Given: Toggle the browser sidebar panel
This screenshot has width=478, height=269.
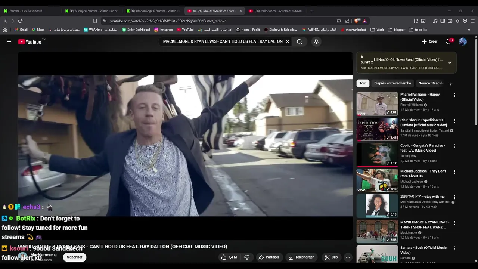Looking at the screenshot, I should click(x=443, y=21).
